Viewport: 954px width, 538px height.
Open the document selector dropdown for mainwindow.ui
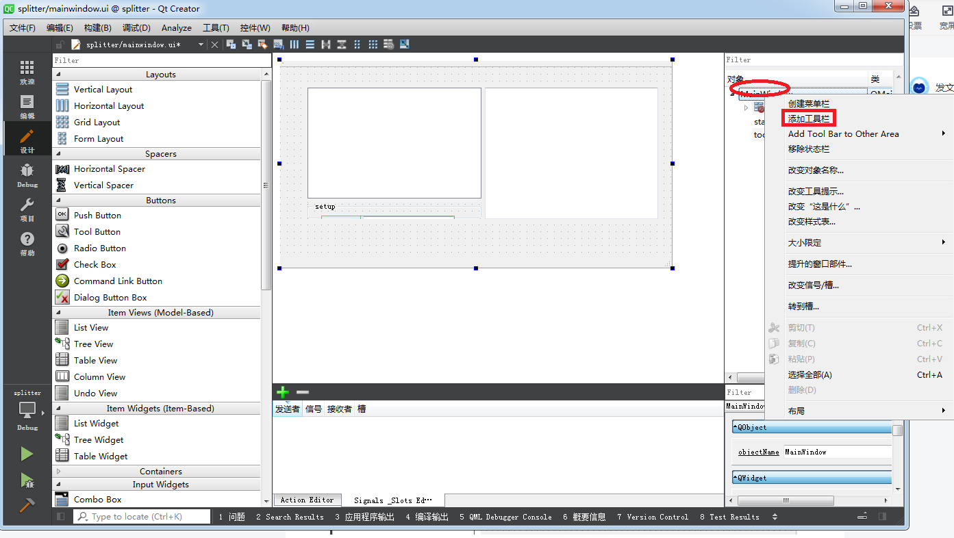coord(201,44)
